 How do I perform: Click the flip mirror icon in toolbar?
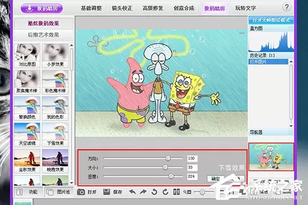coord(176,192)
